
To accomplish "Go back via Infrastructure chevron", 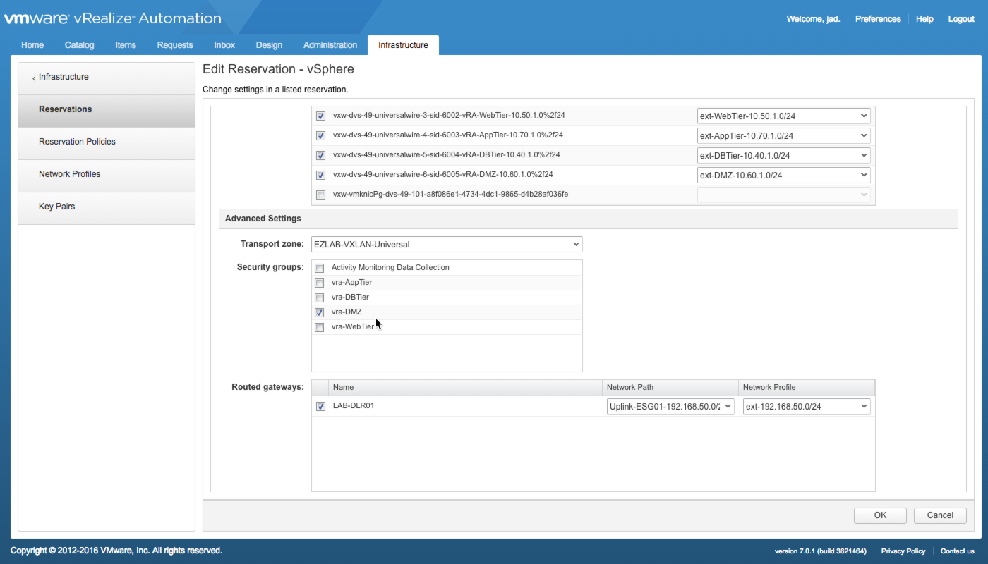I will point(34,78).
